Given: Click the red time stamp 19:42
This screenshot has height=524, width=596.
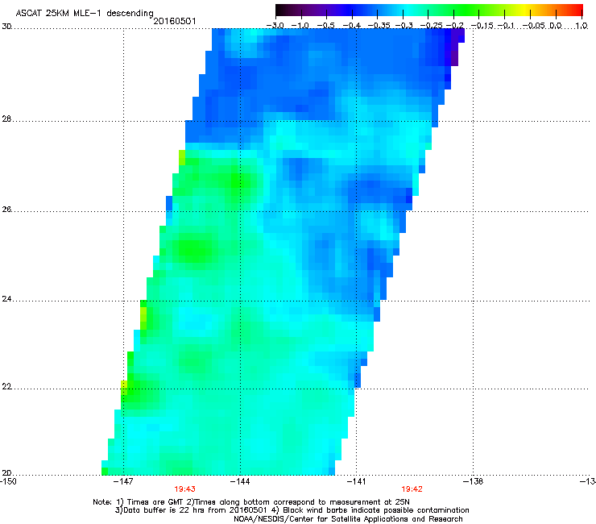Looking at the screenshot, I should (x=412, y=489).
